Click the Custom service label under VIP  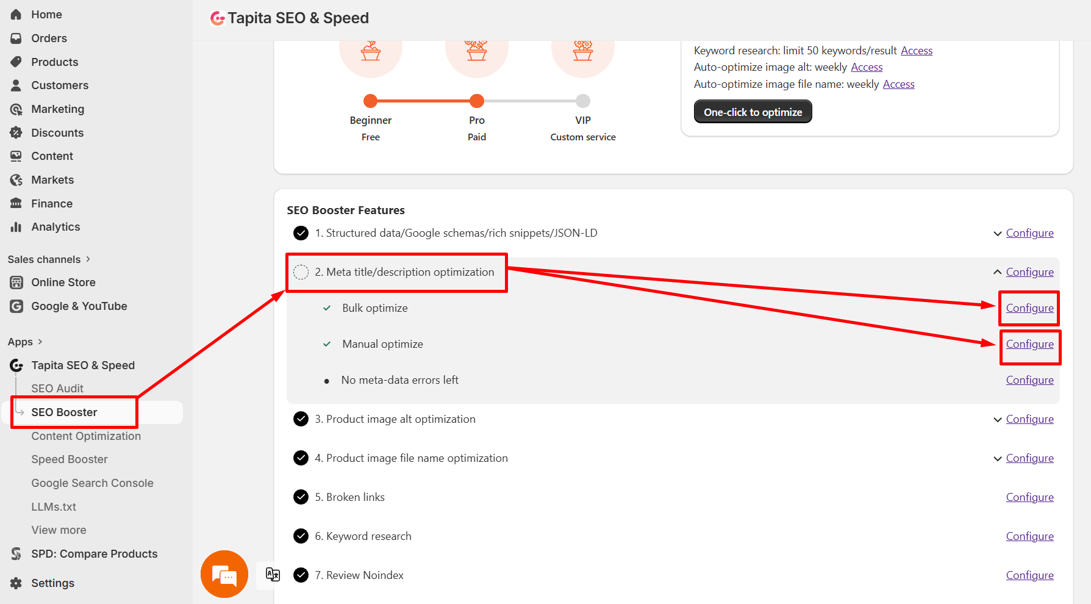click(583, 137)
